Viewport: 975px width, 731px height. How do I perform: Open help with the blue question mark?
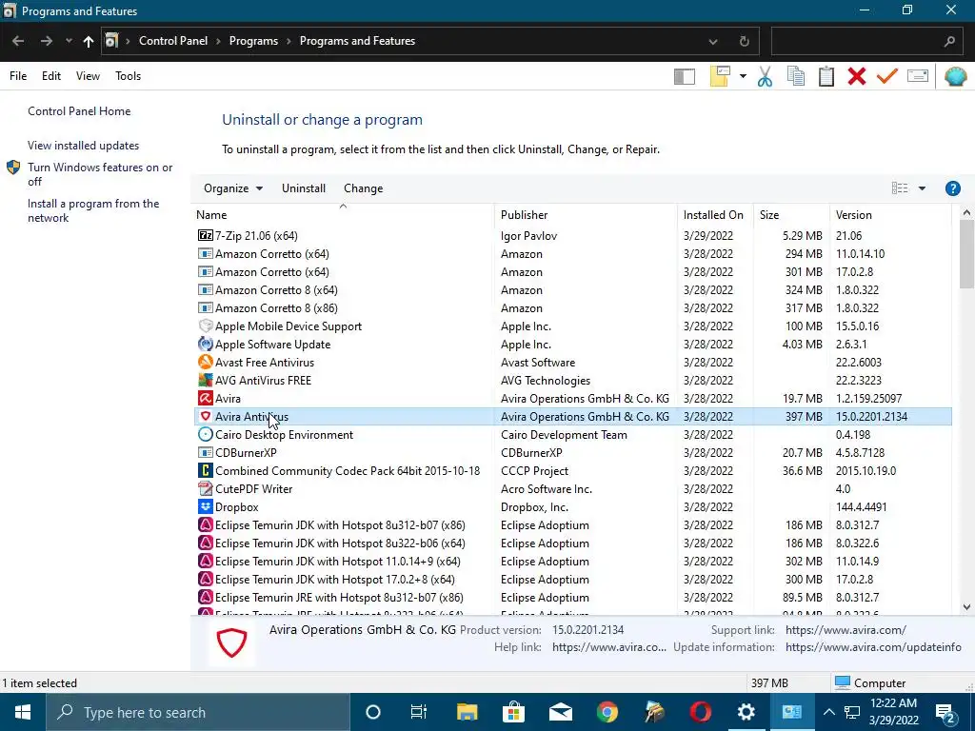[952, 188]
